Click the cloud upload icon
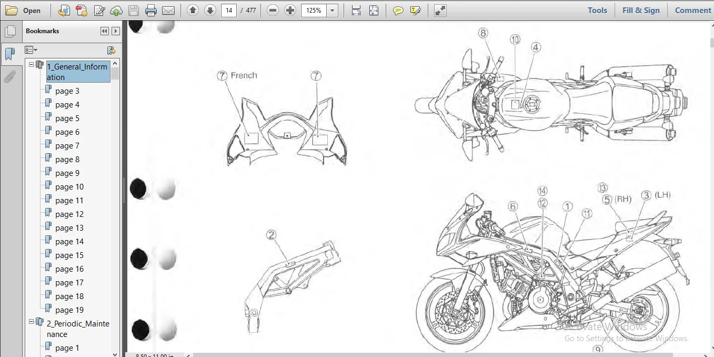 116,11
